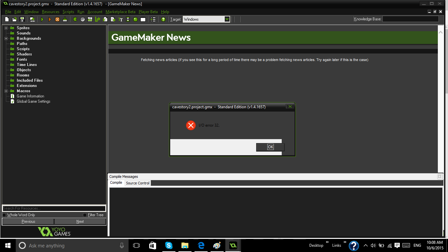Create a path using the green arrow icon
This screenshot has height=252, width=448.
pyautogui.click(x=97, y=19)
